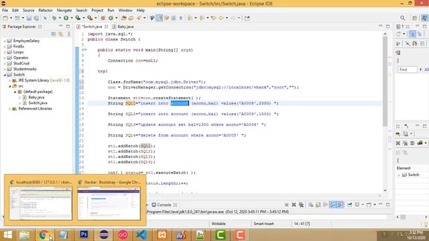Click the green Run button in toolbar
429x241 pixels.
coord(66,18)
